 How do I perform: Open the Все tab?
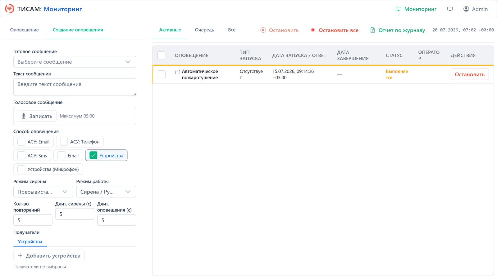[232, 30]
